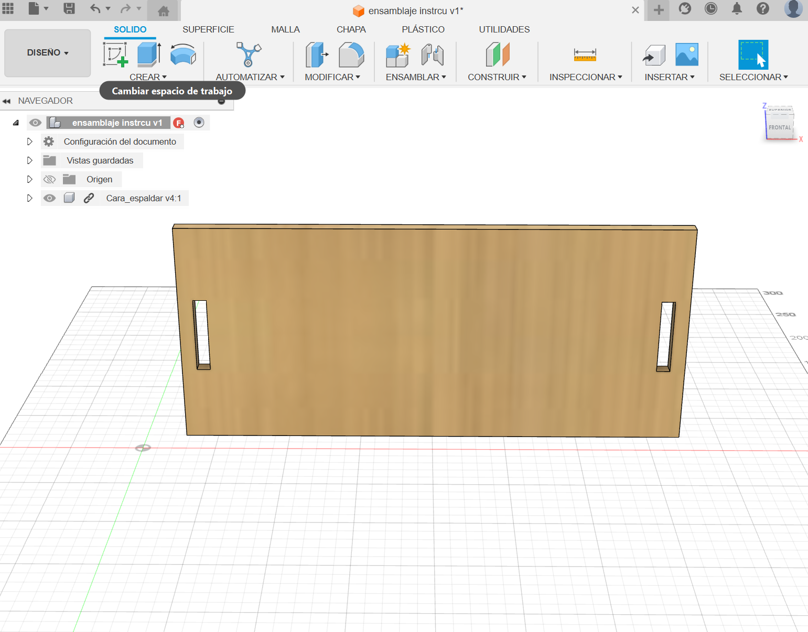Image resolution: width=808 pixels, height=632 pixels.
Task: Select the Revolve tool
Action: click(183, 55)
